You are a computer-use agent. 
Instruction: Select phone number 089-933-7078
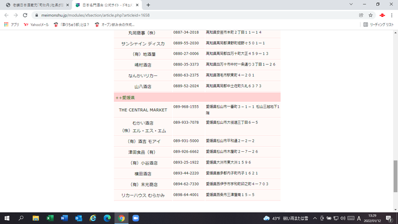[x=186, y=123]
